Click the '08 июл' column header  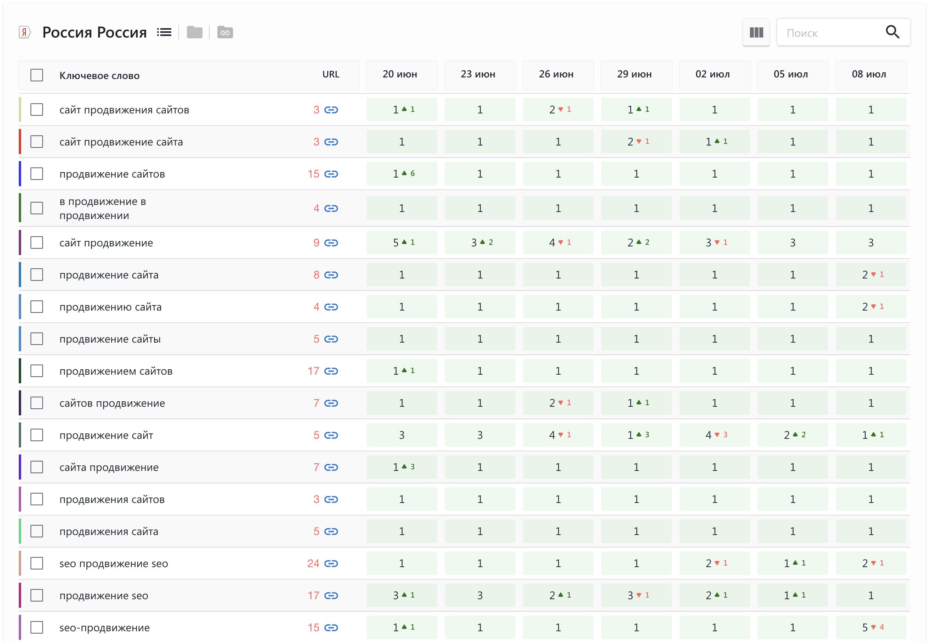(869, 75)
